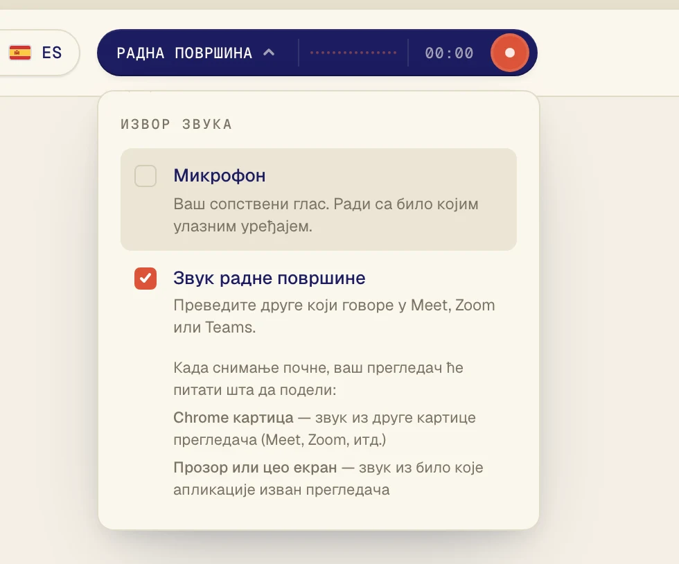
Task: Click the 'Ваш сопствени глас' description
Action: coord(326,215)
